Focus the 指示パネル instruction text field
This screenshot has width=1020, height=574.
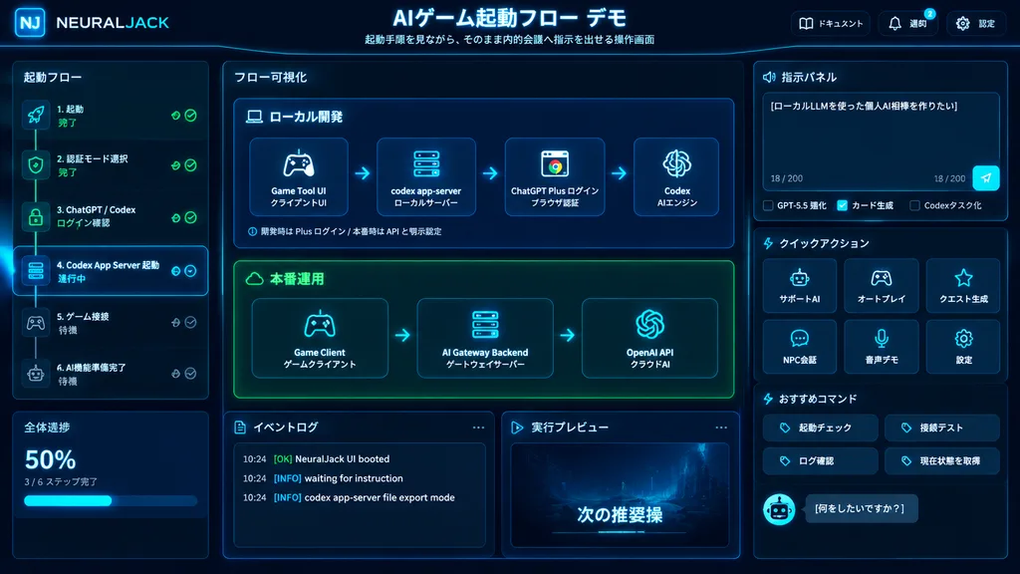click(881, 142)
